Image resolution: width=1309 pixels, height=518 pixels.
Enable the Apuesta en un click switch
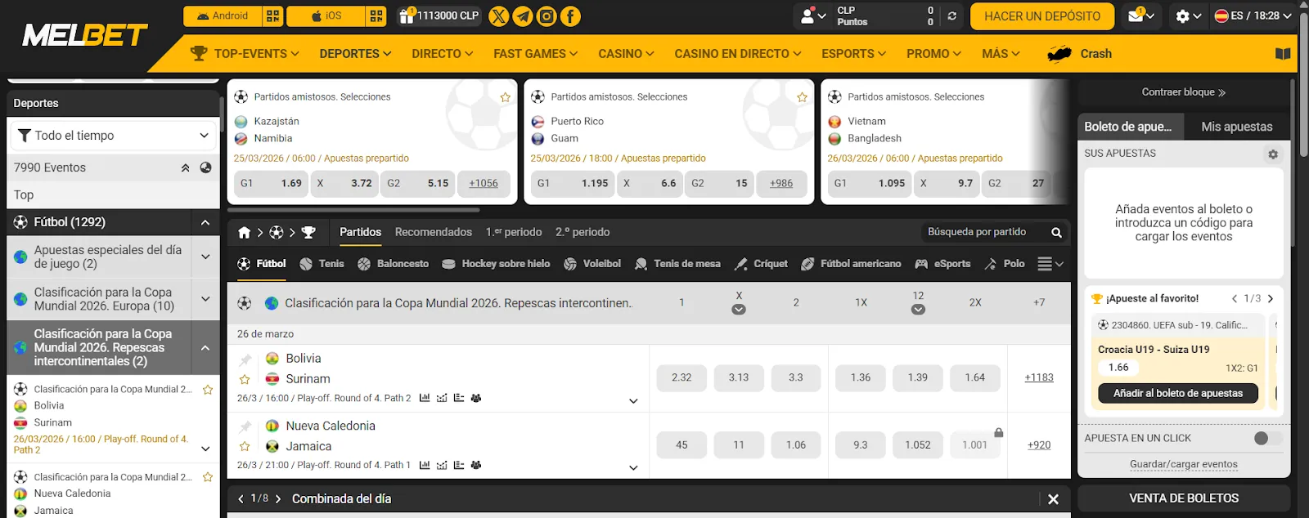[x=1267, y=439]
